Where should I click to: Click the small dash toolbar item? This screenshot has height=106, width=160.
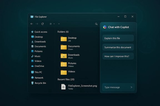[54, 24]
